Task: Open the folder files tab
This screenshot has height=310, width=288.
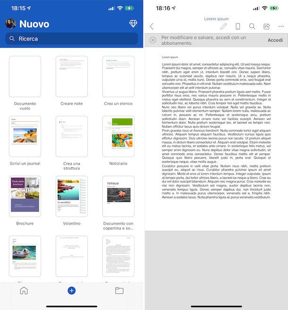Action: (x=119, y=291)
